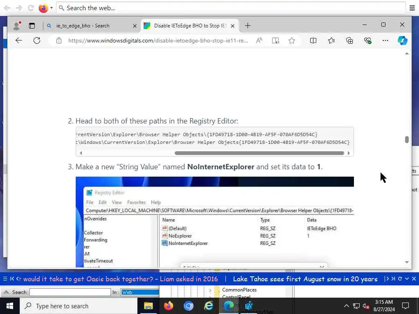The height and width of the screenshot is (314, 419).
Task: Click the page vertical scrollbar thumb
Action: (407, 139)
